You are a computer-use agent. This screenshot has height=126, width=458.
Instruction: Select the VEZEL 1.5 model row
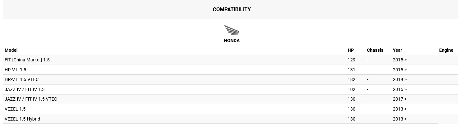tap(231, 109)
